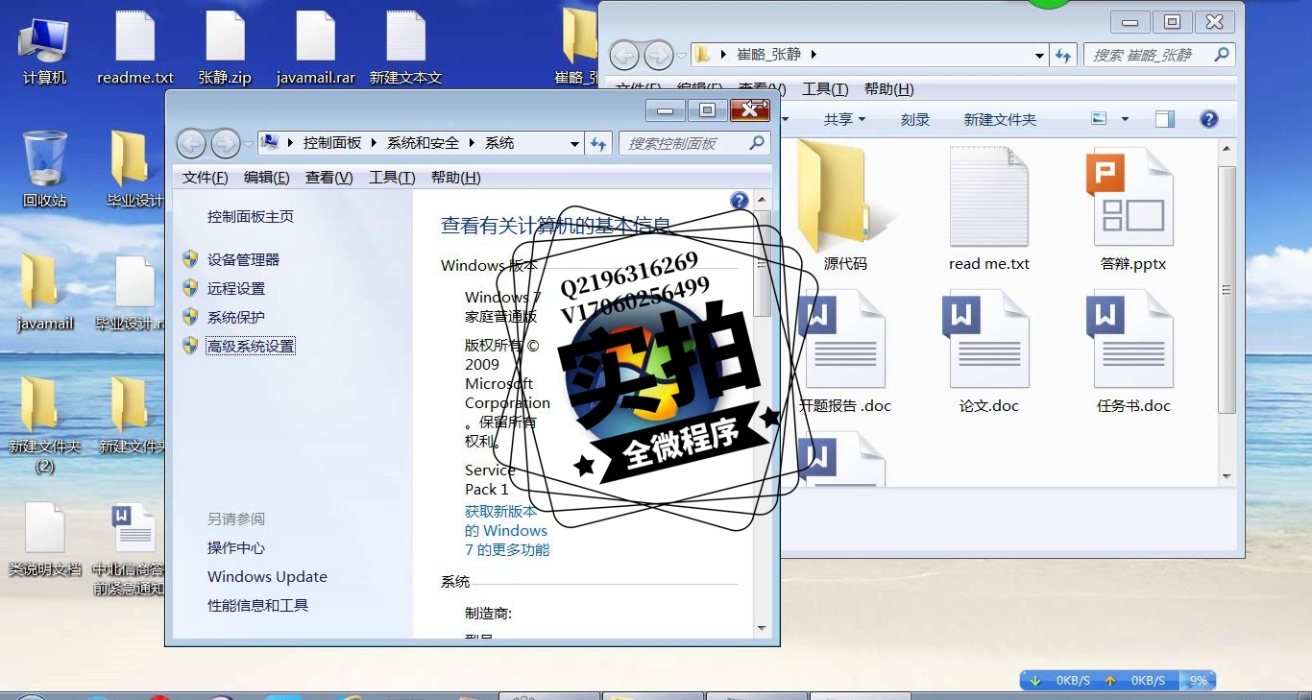This screenshot has width=1312, height=700.
Task: Select the javamail folder on desktop
Action: point(44,293)
